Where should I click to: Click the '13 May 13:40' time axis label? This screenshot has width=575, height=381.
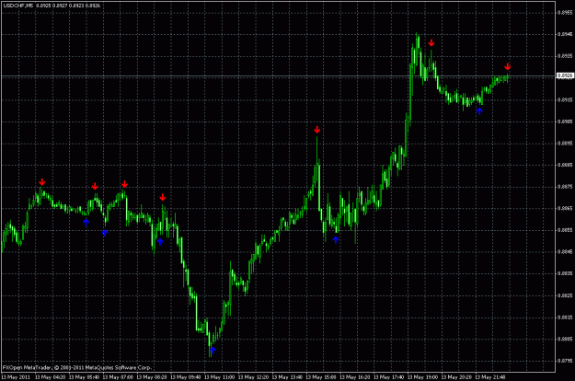(x=287, y=377)
